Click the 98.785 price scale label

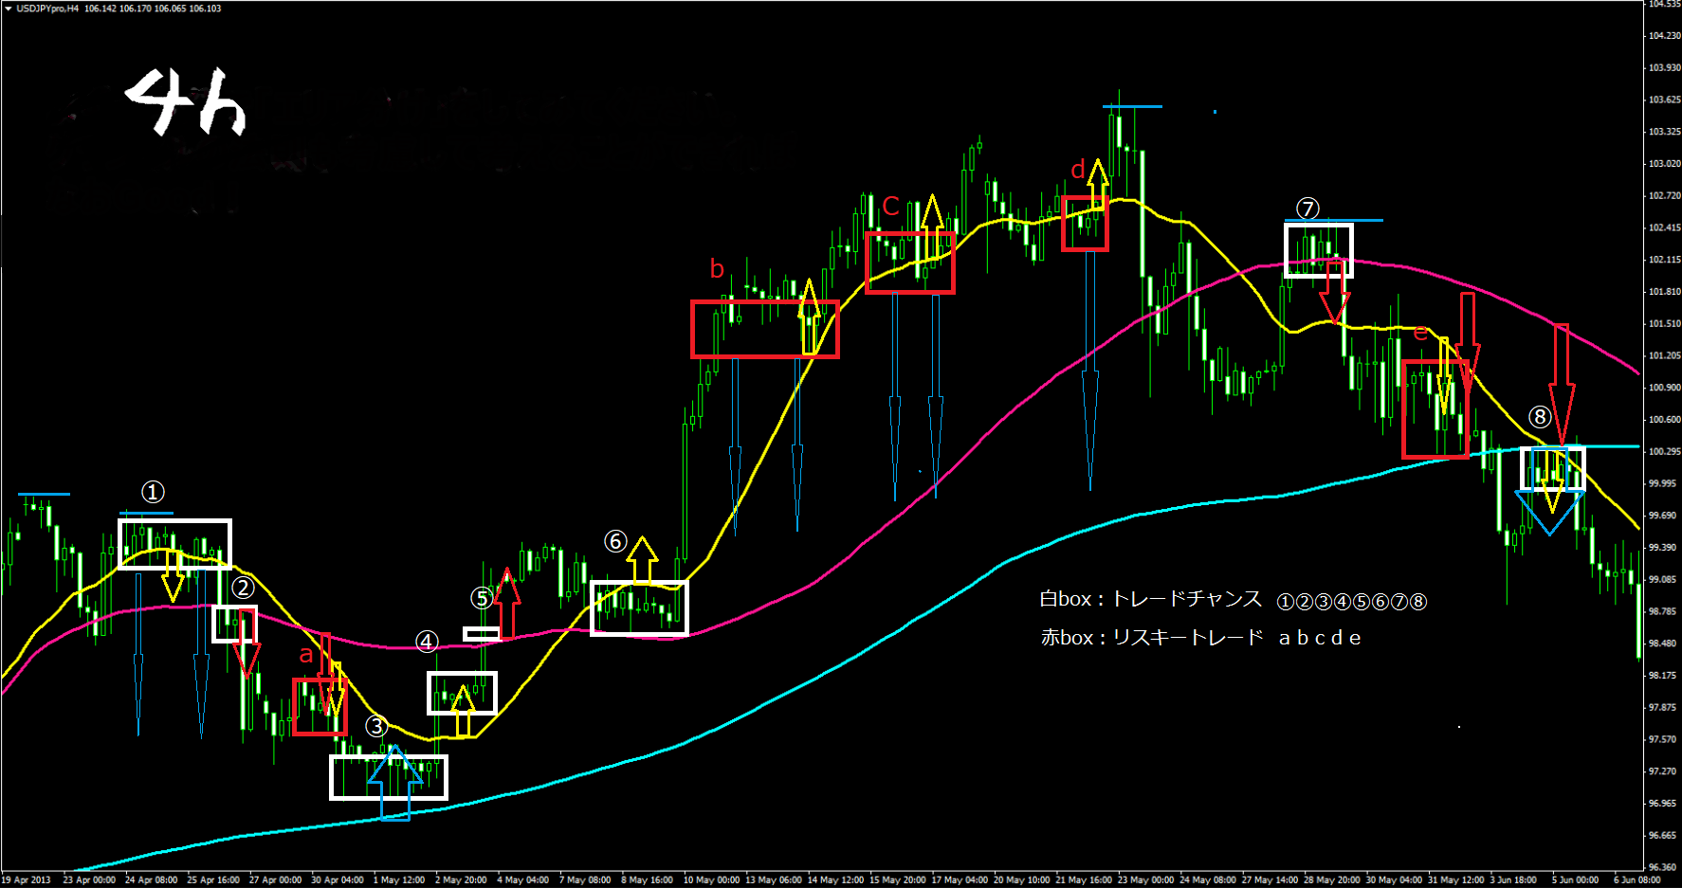(1661, 612)
